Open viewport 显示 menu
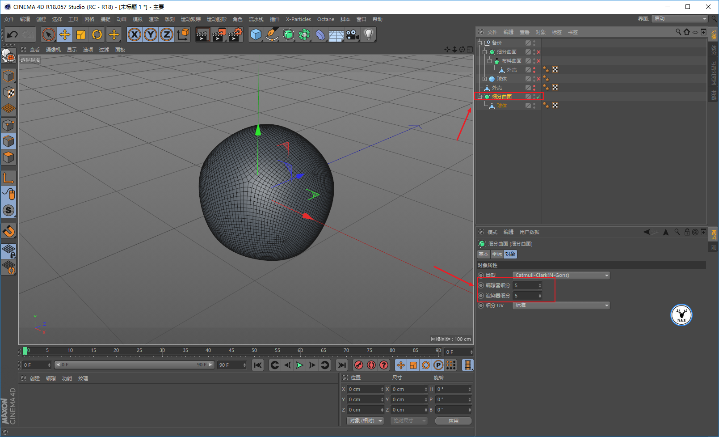This screenshot has width=719, height=437. click(72, 50)
